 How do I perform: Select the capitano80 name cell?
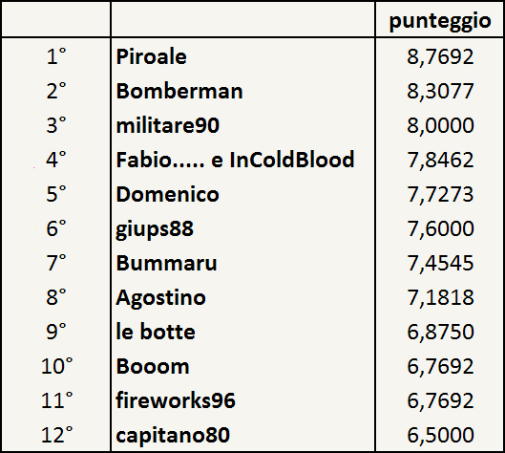(x=173, y=435)
